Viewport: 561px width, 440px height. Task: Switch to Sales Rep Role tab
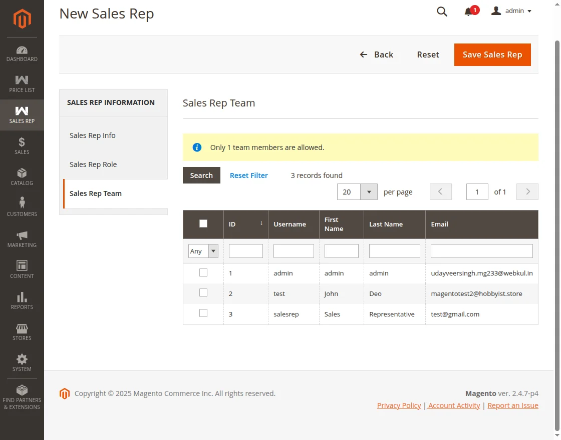[x=93, y=164]
